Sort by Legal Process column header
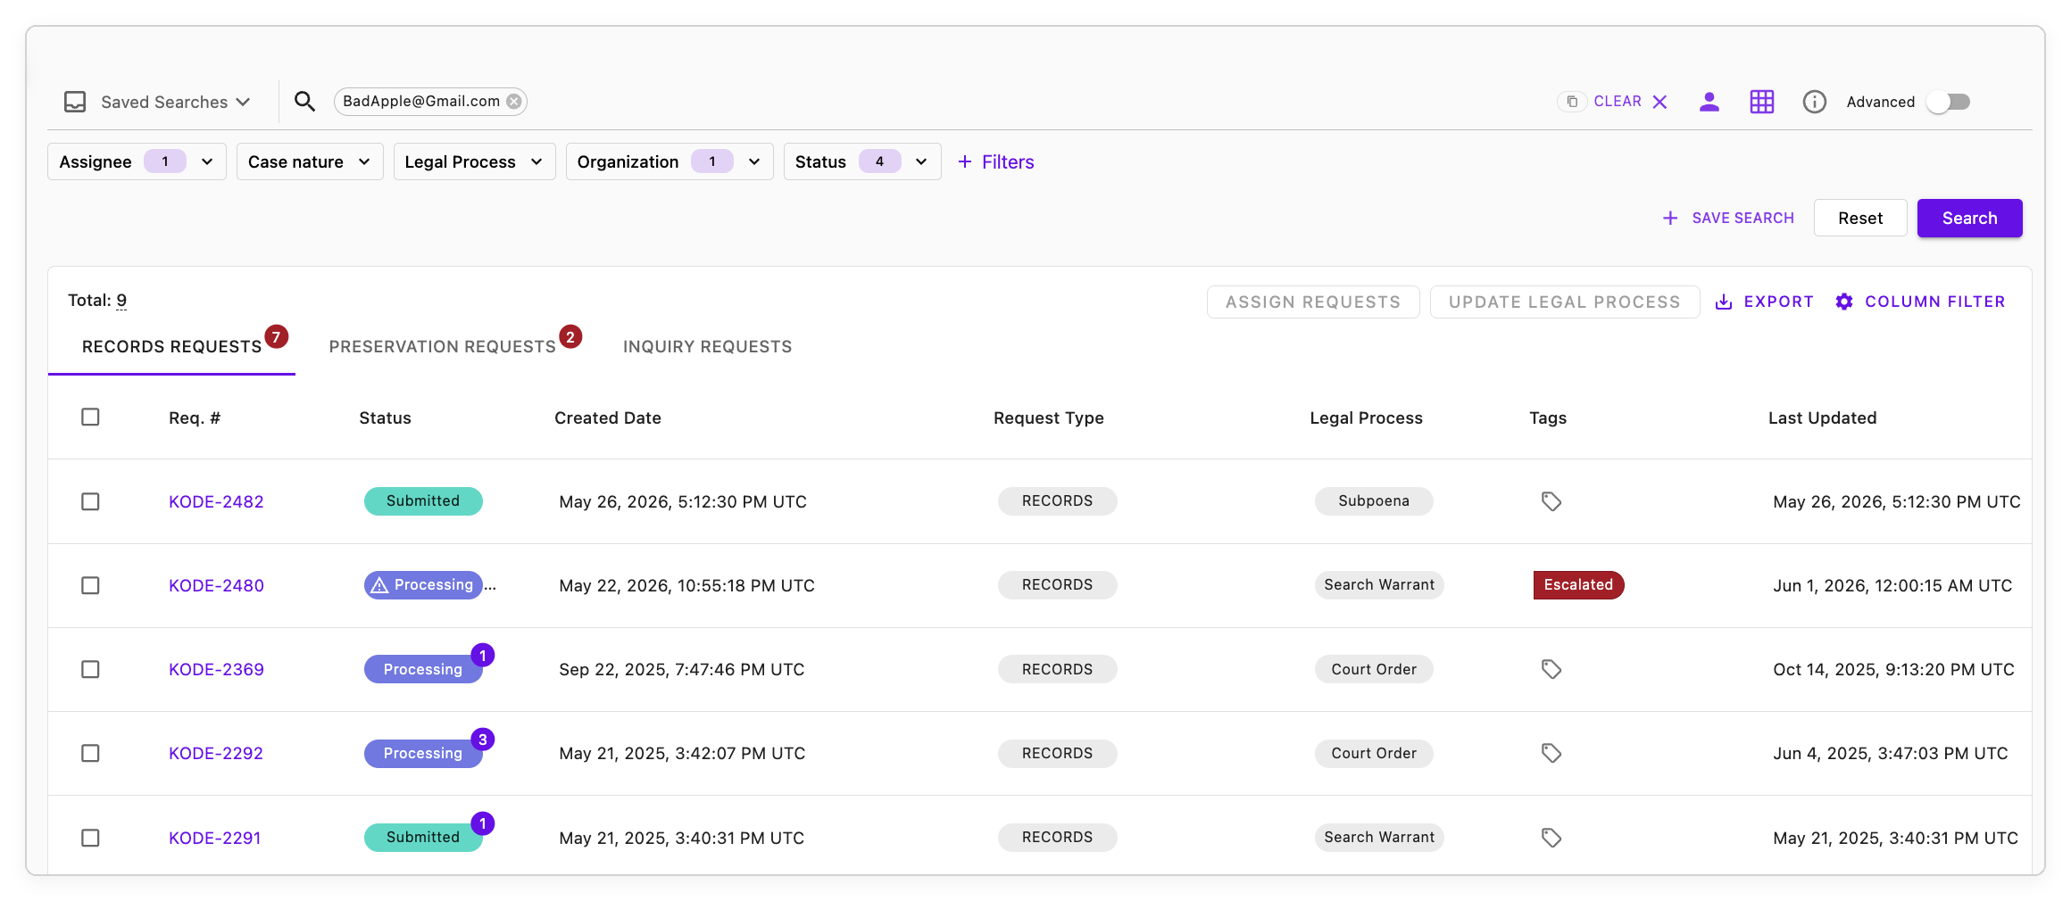 coord(1366,417)
